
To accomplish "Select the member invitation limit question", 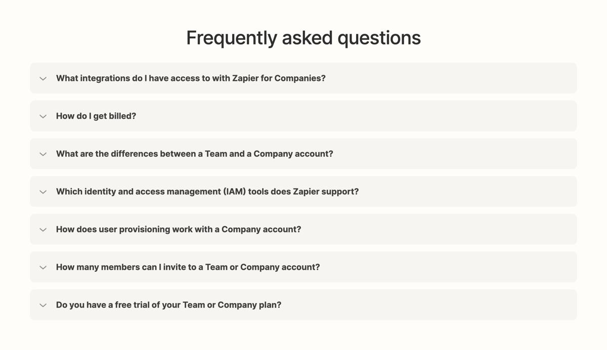I will pos(188,267).
